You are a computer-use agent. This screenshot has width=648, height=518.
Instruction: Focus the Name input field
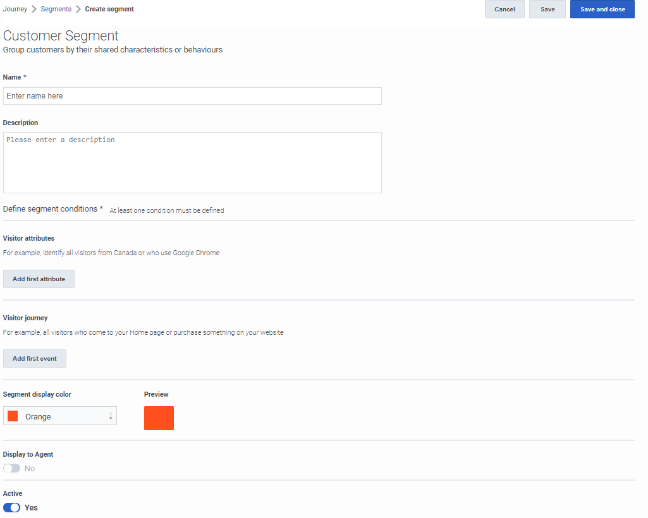[192, 96]
